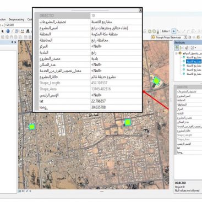Viewport: 202px width, 202px height.
Task: Switch to Data View at map bottom
Action: coord(20,191)
